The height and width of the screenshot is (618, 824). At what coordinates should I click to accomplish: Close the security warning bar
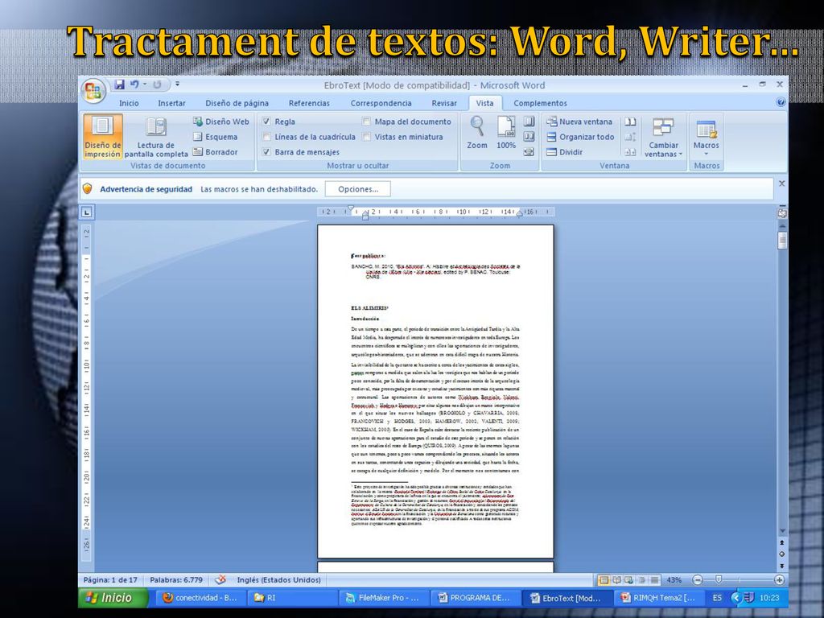pos(781,183)
